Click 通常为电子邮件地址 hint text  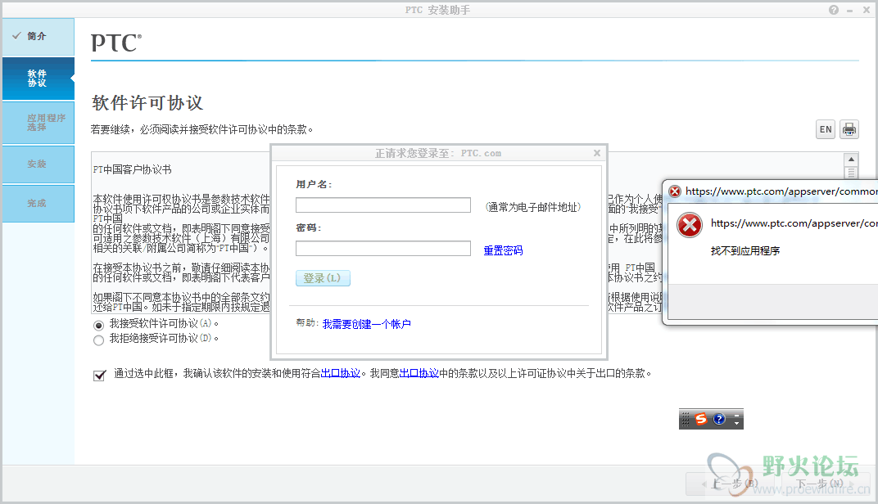[533, 207]
